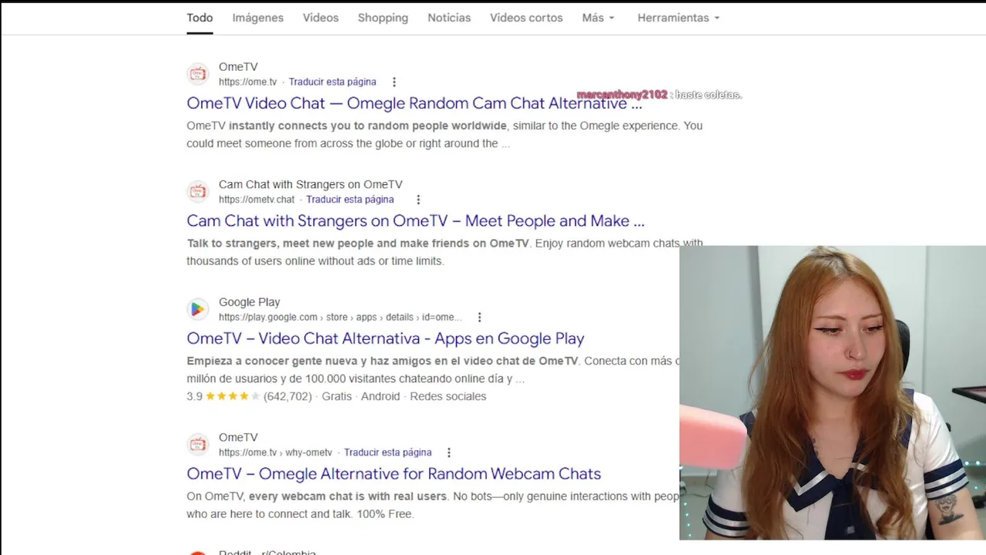
Task: Expand the Más dropdown menu
Action: [599, 18]
